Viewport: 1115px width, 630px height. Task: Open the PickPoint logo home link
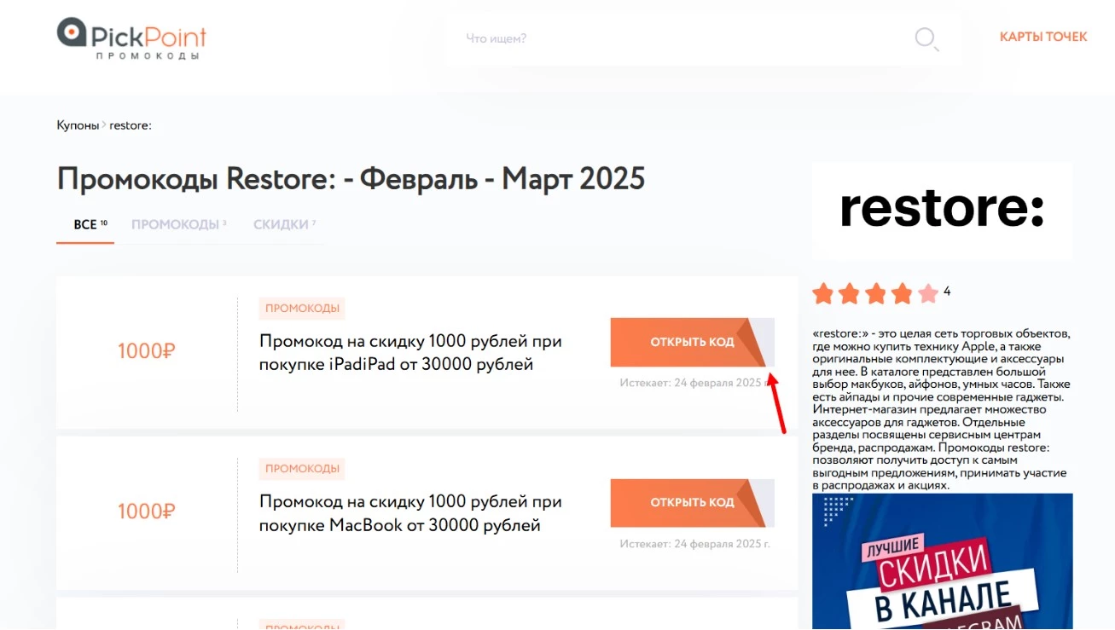[x=131, y=39]
